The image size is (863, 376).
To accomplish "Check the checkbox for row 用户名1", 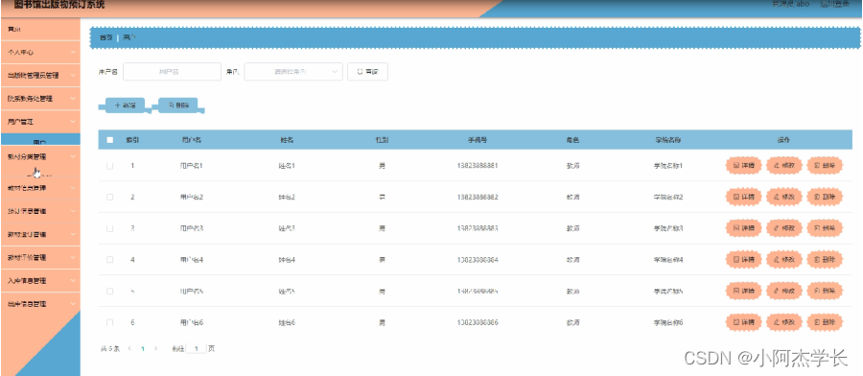I will click(x=109, y=166).
